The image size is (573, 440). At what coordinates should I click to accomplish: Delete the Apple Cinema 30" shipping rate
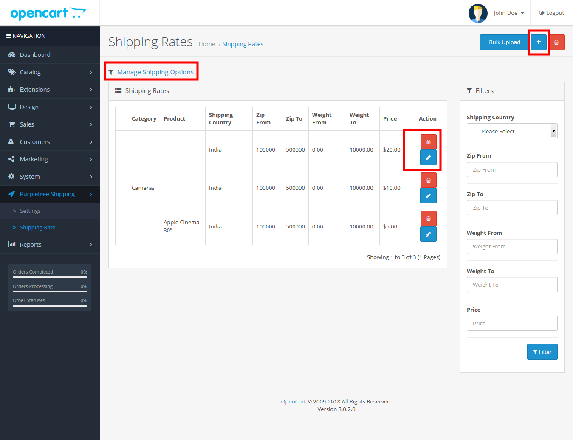(428, 218)
